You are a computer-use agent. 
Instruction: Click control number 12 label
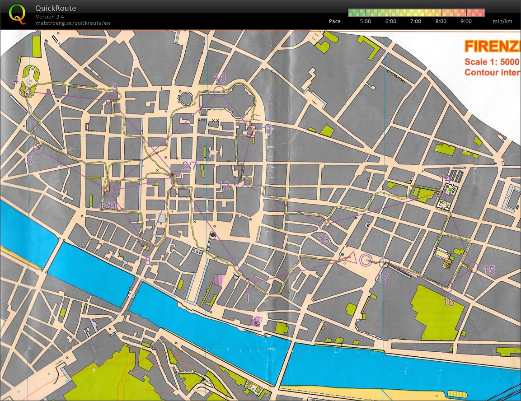tap(224, 186)
